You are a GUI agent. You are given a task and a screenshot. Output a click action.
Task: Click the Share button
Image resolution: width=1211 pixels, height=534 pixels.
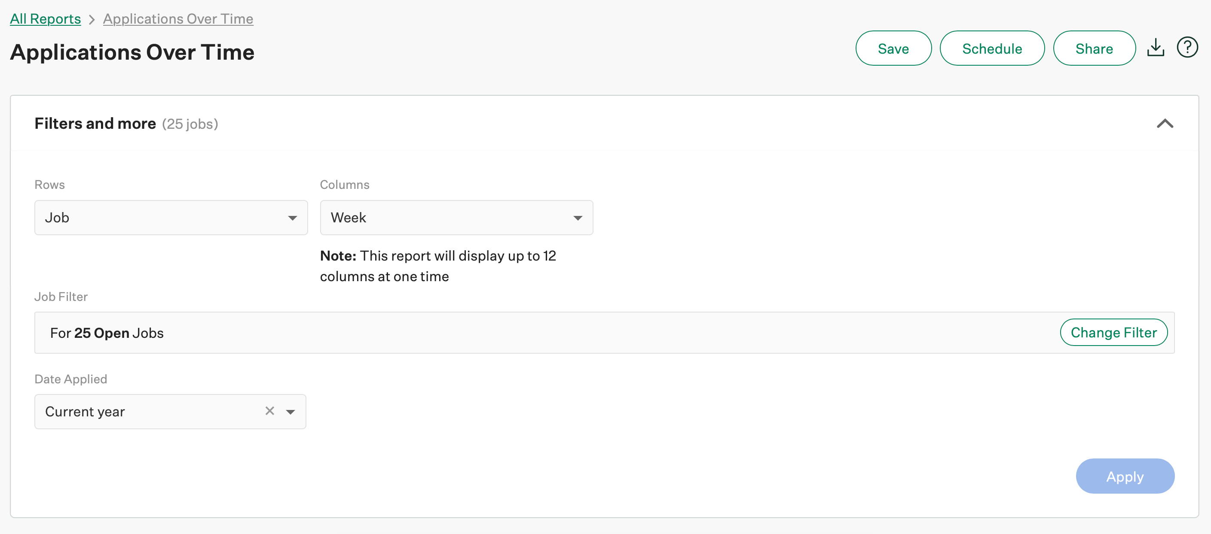[1094, 49]
